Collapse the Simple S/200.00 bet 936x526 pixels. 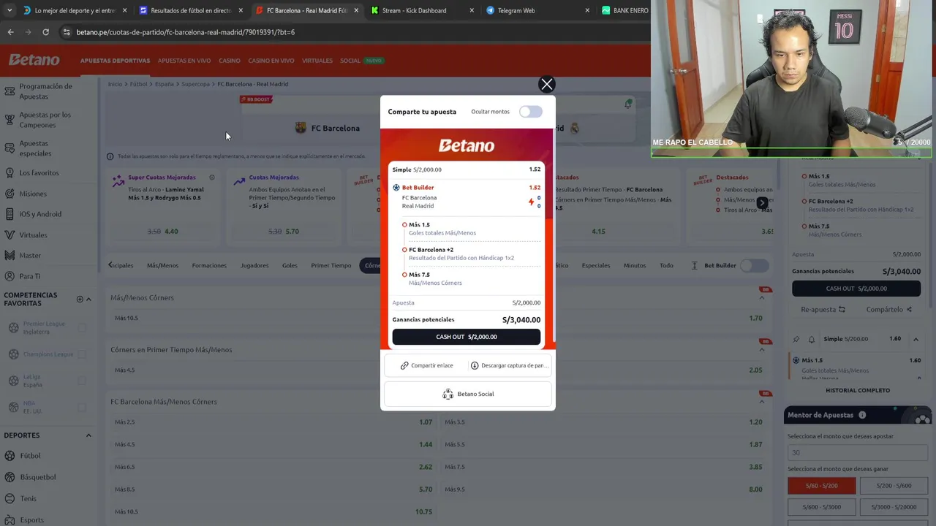click(916, 339)
